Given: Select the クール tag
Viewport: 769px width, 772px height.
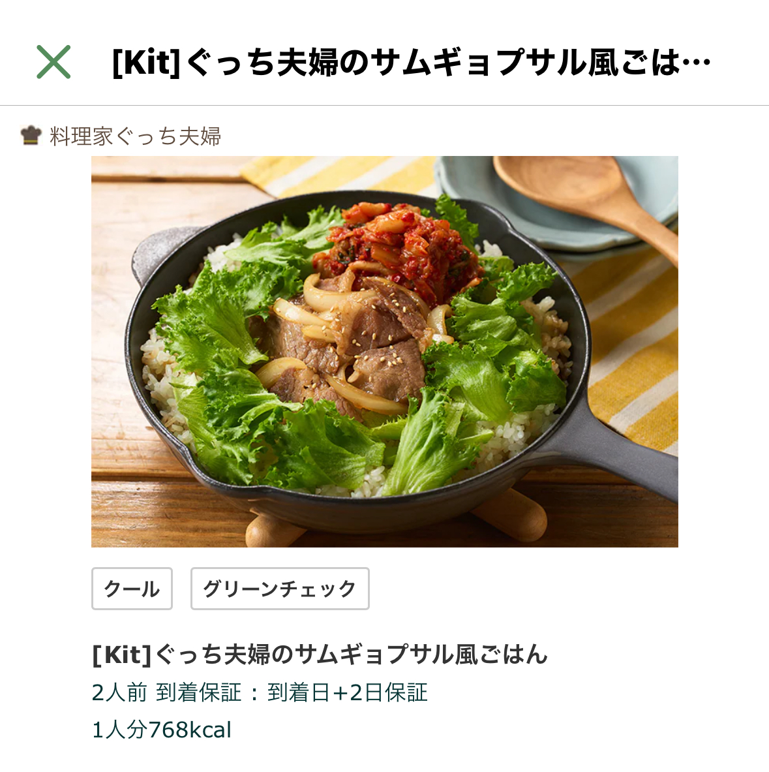Looking at the screenshot, I should (x=132, y=589).
